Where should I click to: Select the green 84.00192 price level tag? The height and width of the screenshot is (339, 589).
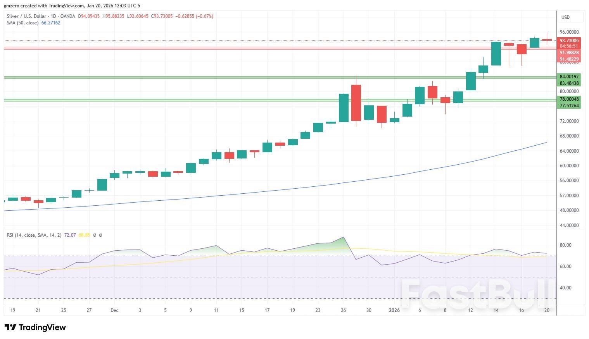tap(569, 77)
